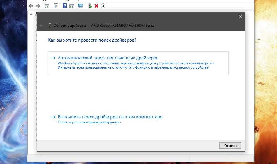This screenshot has height=164, width=277.
Task: Collapse the root node chevron in device tree
Action: pyautogui.click(x=31, y=14)
